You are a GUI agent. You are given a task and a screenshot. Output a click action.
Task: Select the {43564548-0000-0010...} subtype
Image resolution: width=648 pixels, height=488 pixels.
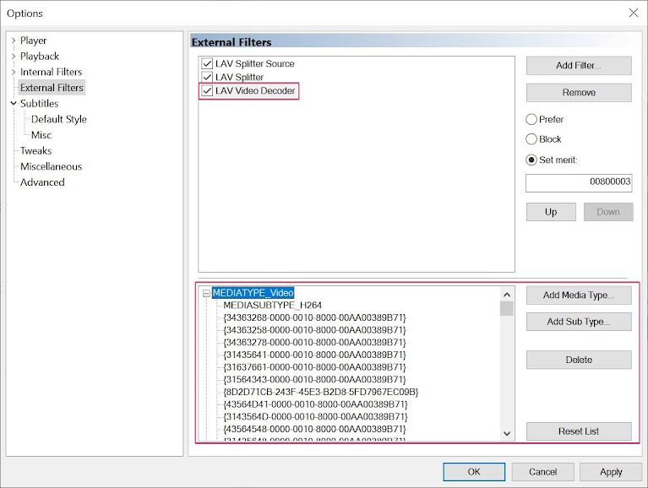pos(314,430)
